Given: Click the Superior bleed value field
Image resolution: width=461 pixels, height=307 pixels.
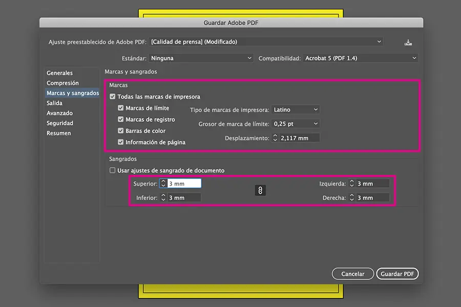Looking at the screenshot, I should [x=183, y=183].
